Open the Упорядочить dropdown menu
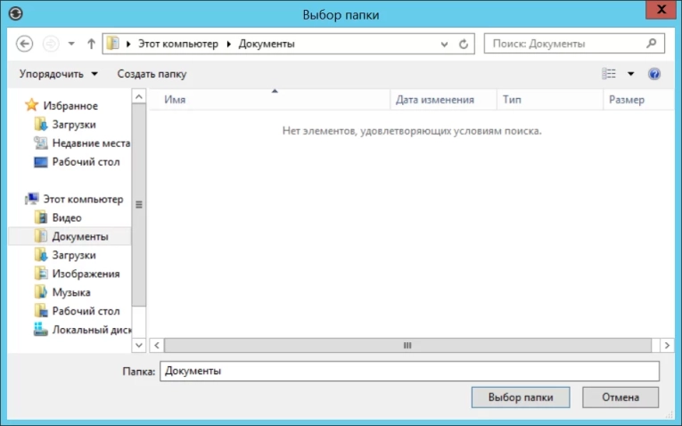The height and width of the screenshot is (426, 682). click(x=59, y=74)
